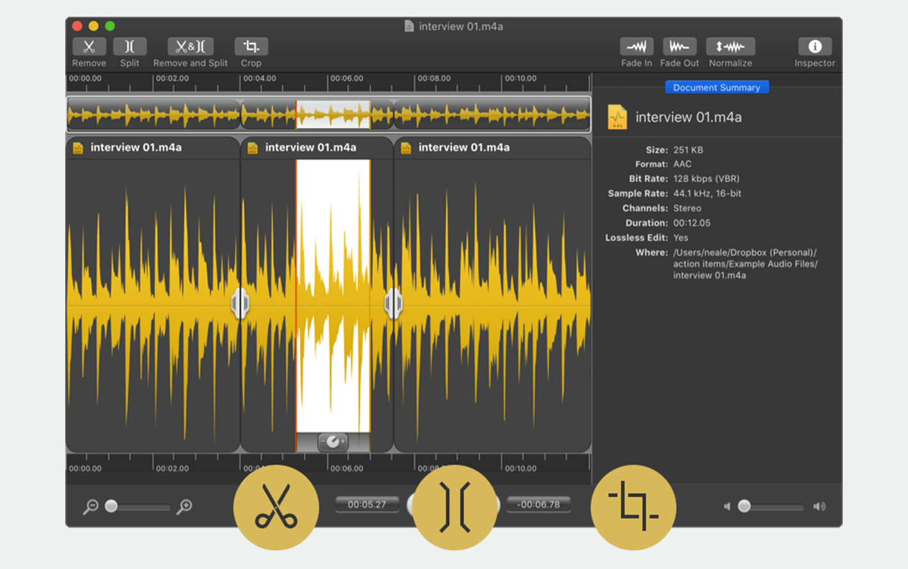
Task: Click the 00:02.00 mark on top ruler
Action: (172, 79)
